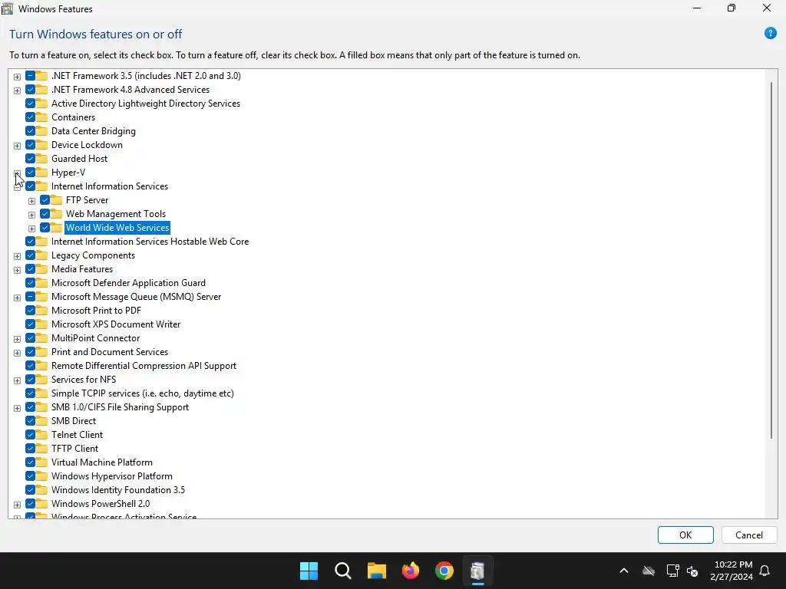Expand the Legacy Components node
The width and height of the screenshot is (786, 589).
click(17, 256)
